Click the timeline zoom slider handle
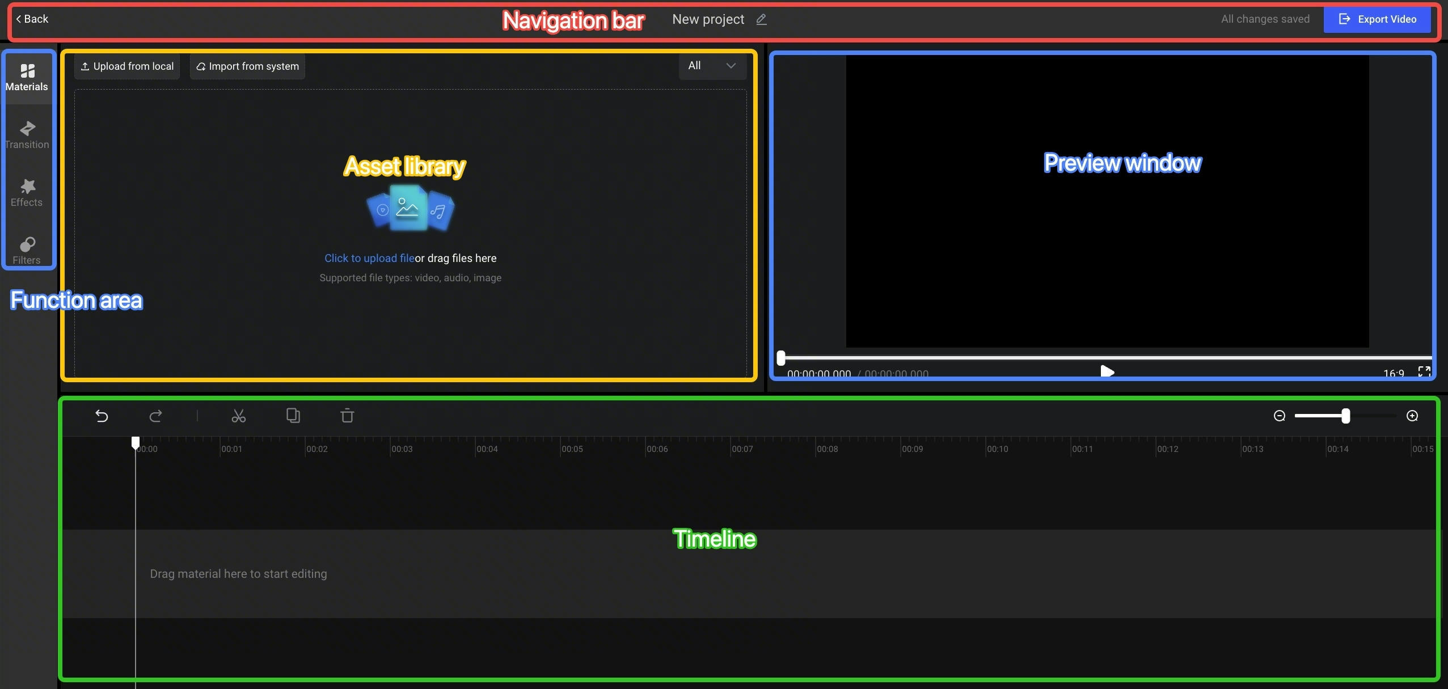Screen dimensions: 1448x689 pyautogui.click(x=1345, y=416)
